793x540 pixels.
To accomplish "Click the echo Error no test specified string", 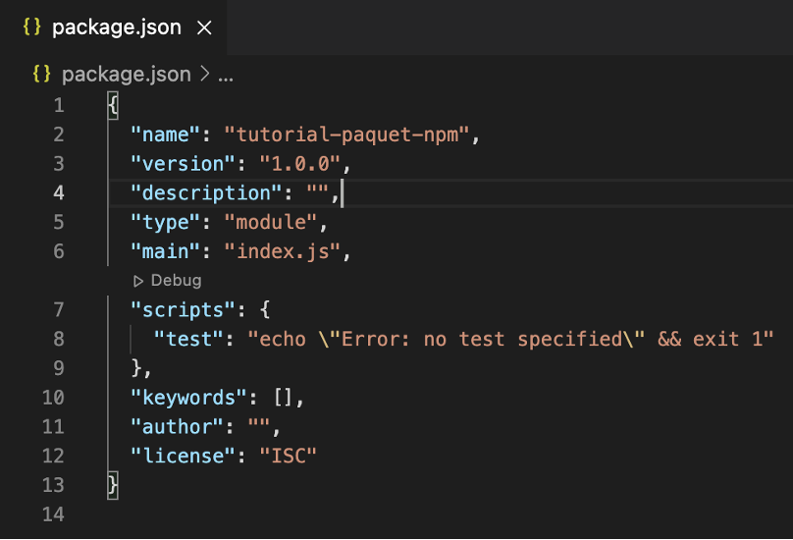I will click(x=510, y=339).
